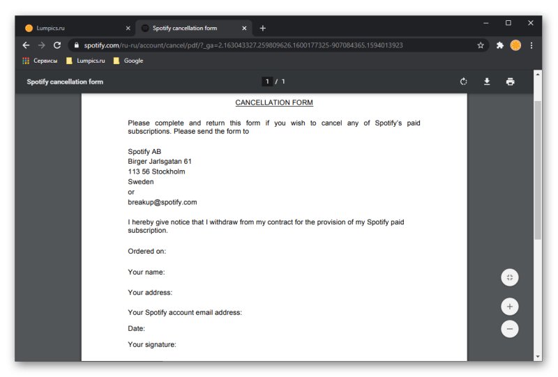Rotate the PDF document clockwise
The height and width of the screenshot is (377, 558).
pos(463,82)
